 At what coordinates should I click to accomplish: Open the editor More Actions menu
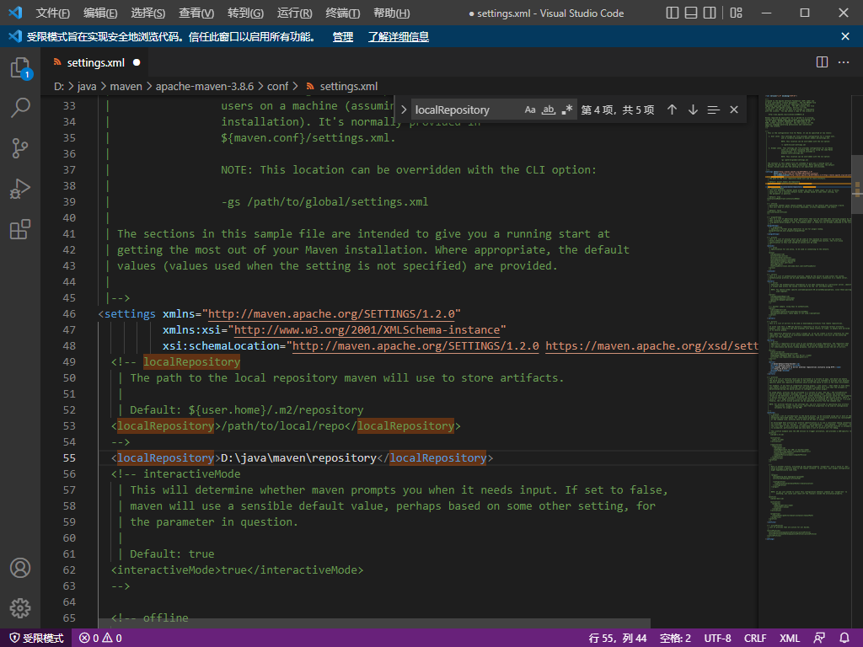[x=843, y=62]
